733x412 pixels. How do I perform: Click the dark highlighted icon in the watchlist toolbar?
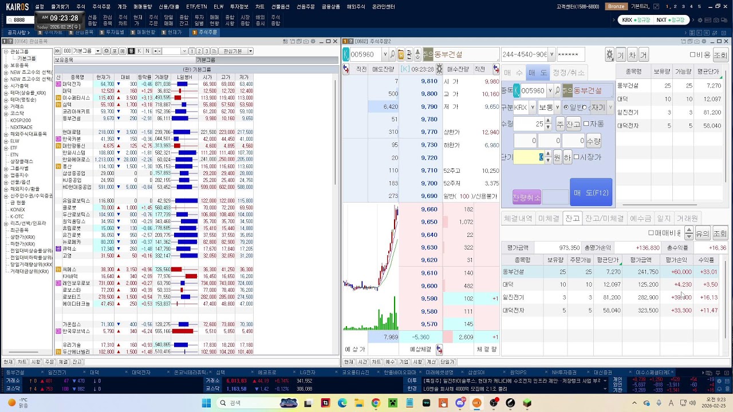(131, 51)
